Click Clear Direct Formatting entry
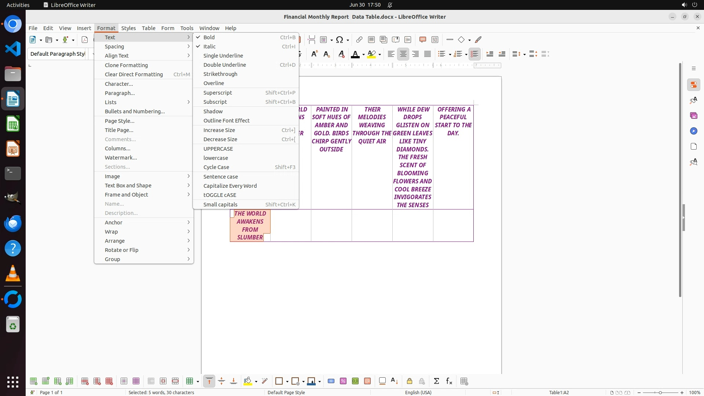This screenshot has height=396, width=704. tap(134, 74)
